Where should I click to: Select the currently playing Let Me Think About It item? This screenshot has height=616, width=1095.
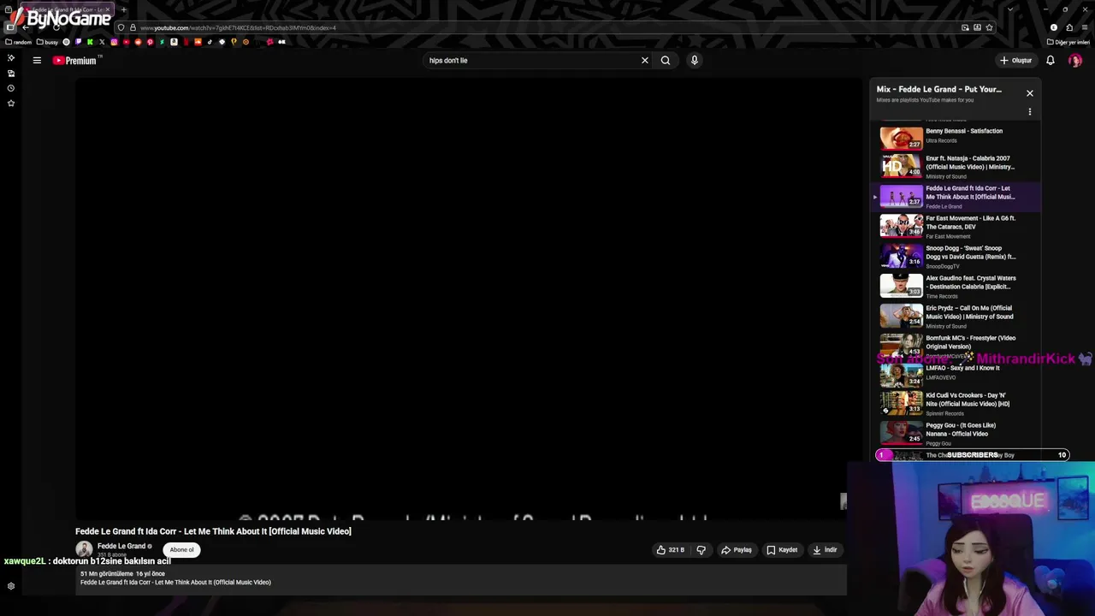(956, 196)
